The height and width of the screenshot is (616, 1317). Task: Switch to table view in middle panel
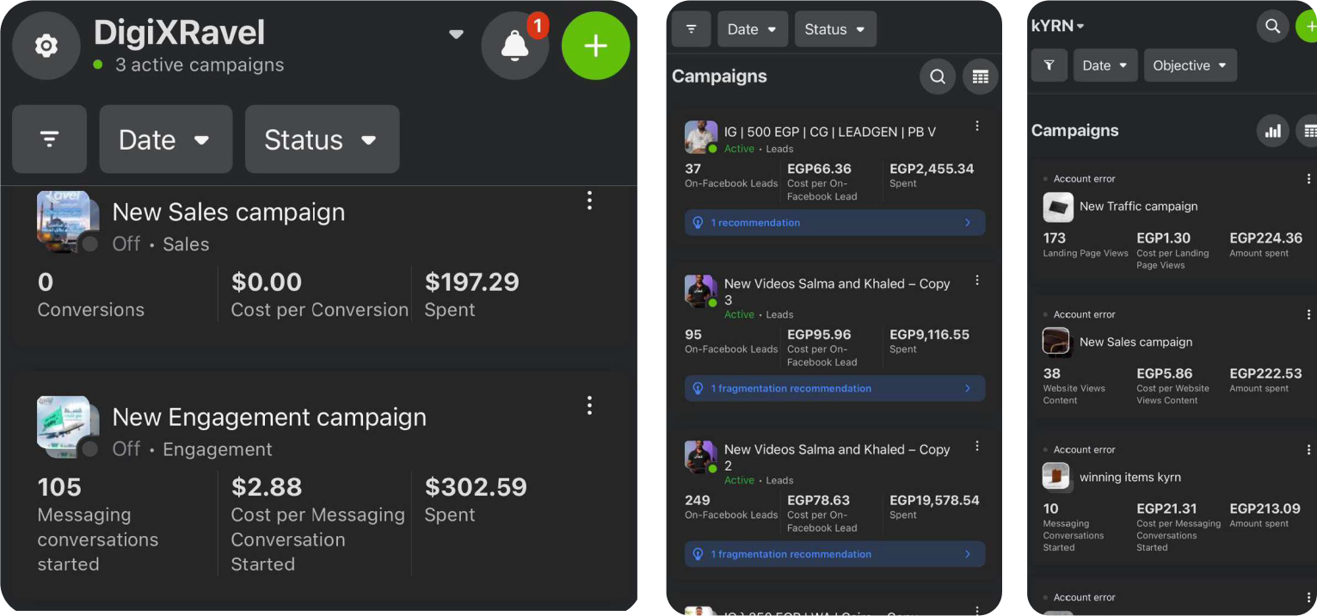980,77
